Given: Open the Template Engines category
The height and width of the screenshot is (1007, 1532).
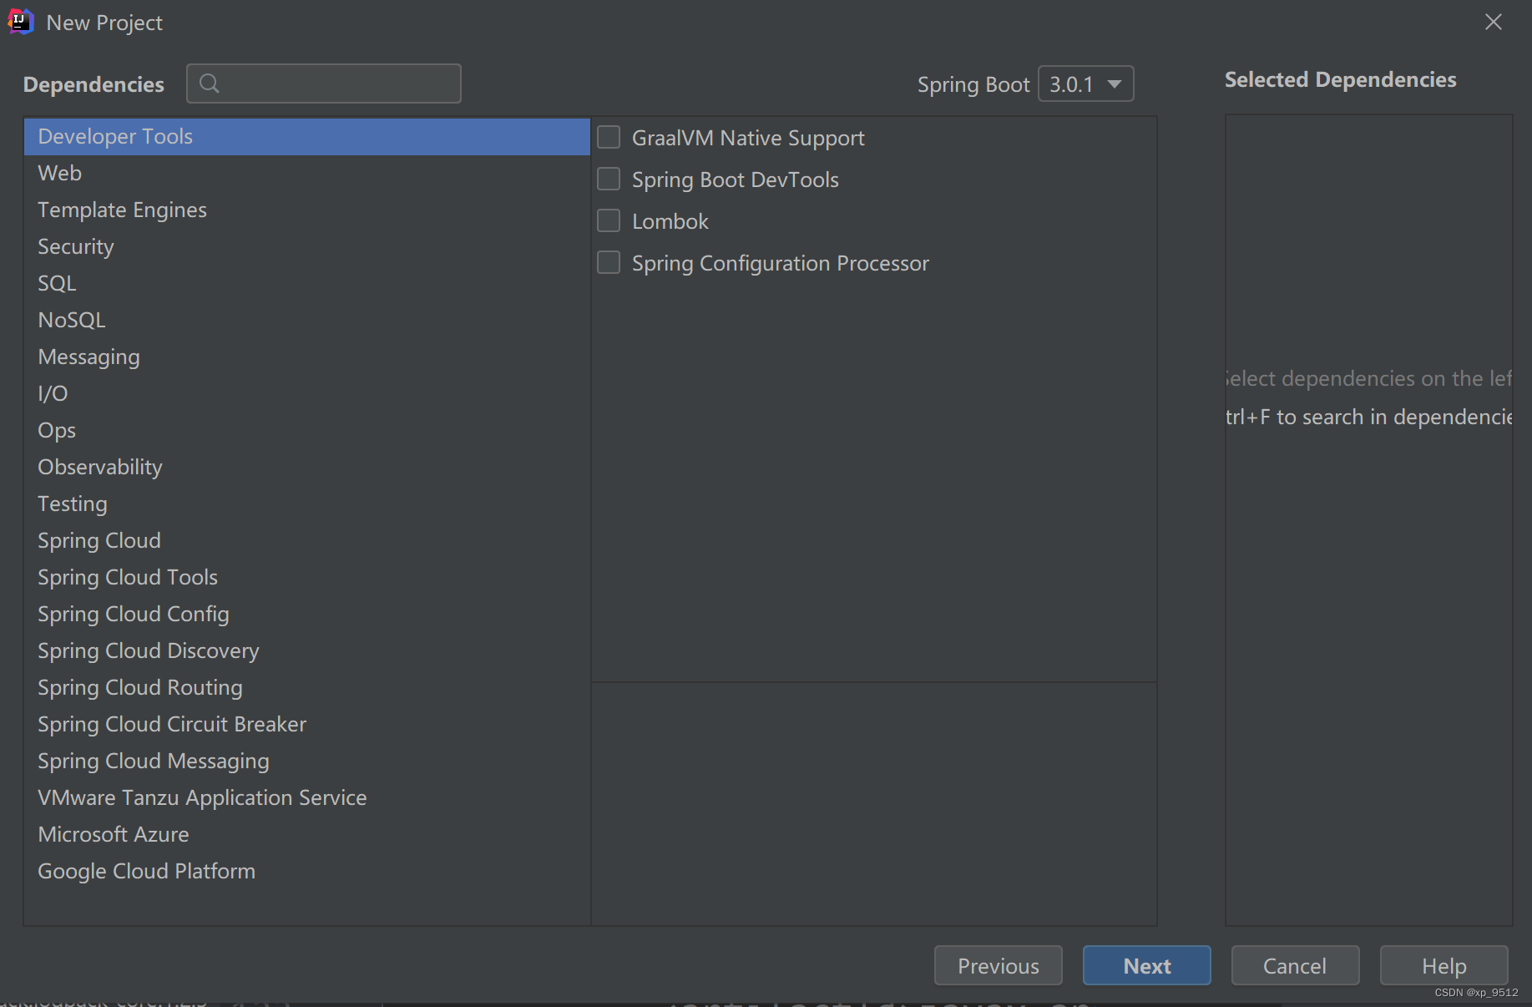Looking at the screenshot, I should point(307,210).
